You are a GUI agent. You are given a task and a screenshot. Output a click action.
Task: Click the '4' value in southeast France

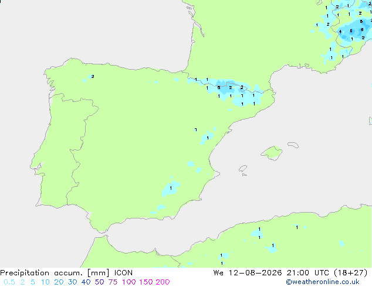click(340, 32)
